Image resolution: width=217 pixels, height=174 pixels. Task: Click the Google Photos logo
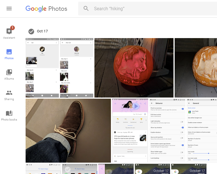point(46,9)
